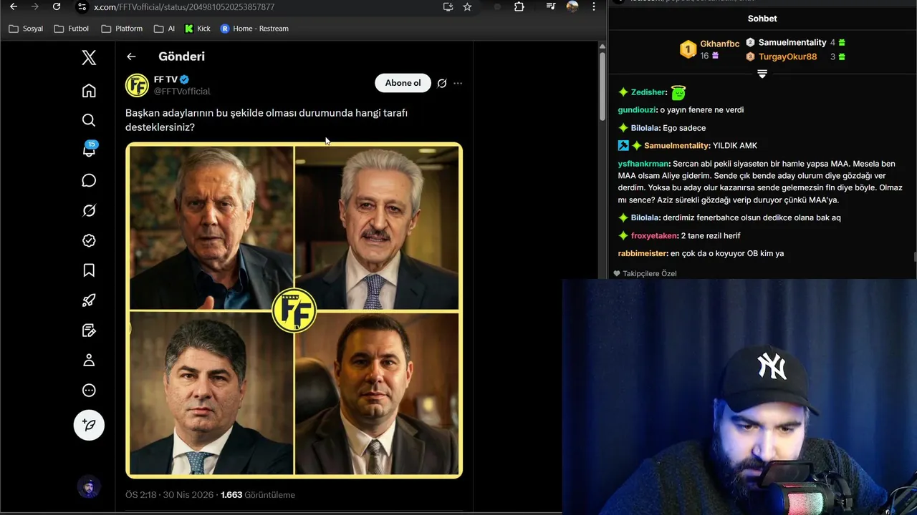Open Samuelmentality leaderboard entry
The height and width of the screenshot is (515, 917).
tap(795, 42)
